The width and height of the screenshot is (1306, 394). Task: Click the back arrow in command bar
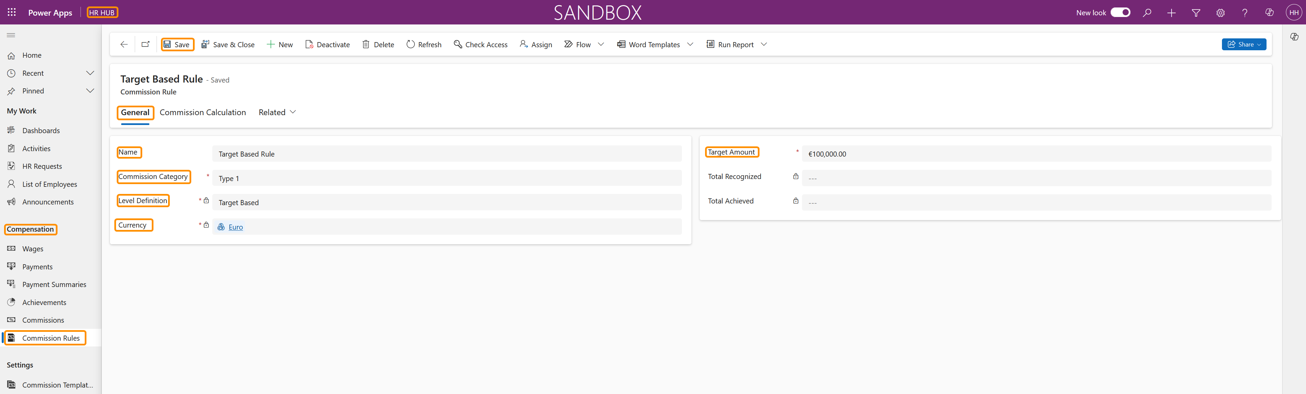point(124,44)
